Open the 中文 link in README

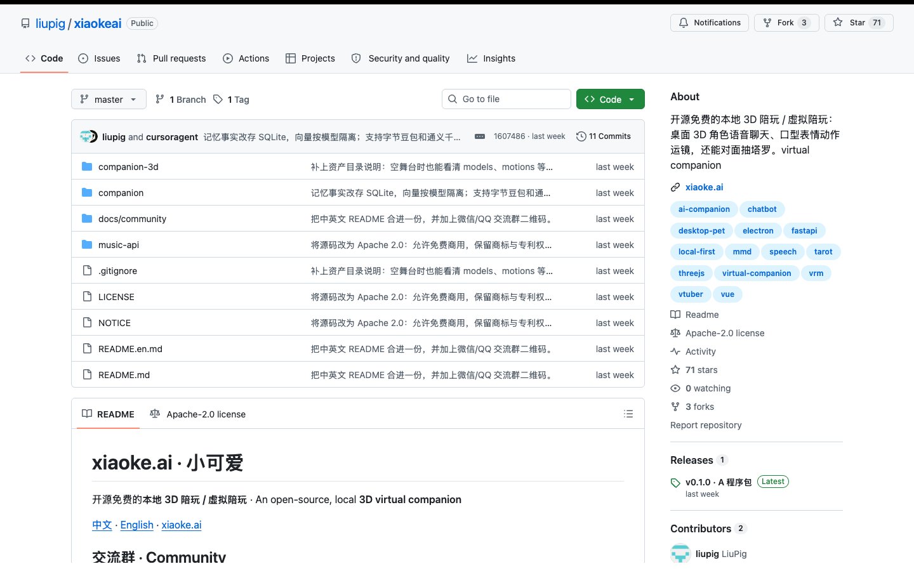click(x=102, y=525)
